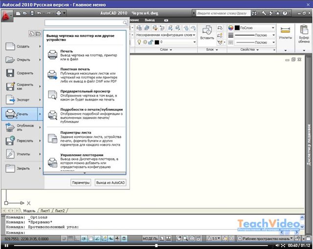
Task: Expand the Слои panel arrow
Action: [x=171, y=50]
